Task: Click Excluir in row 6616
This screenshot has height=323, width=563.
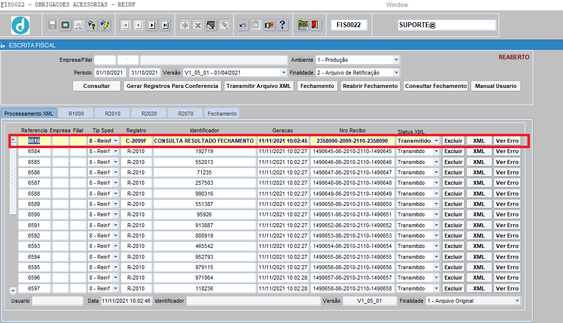Action: [453, 141]
